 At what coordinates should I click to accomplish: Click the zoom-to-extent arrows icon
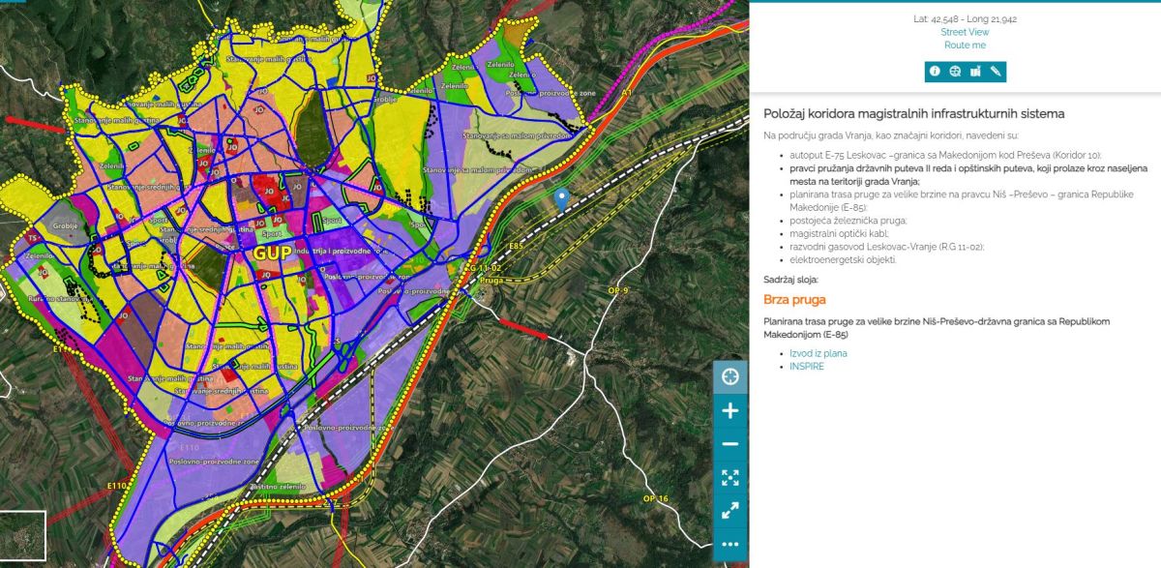coord(729,477)
